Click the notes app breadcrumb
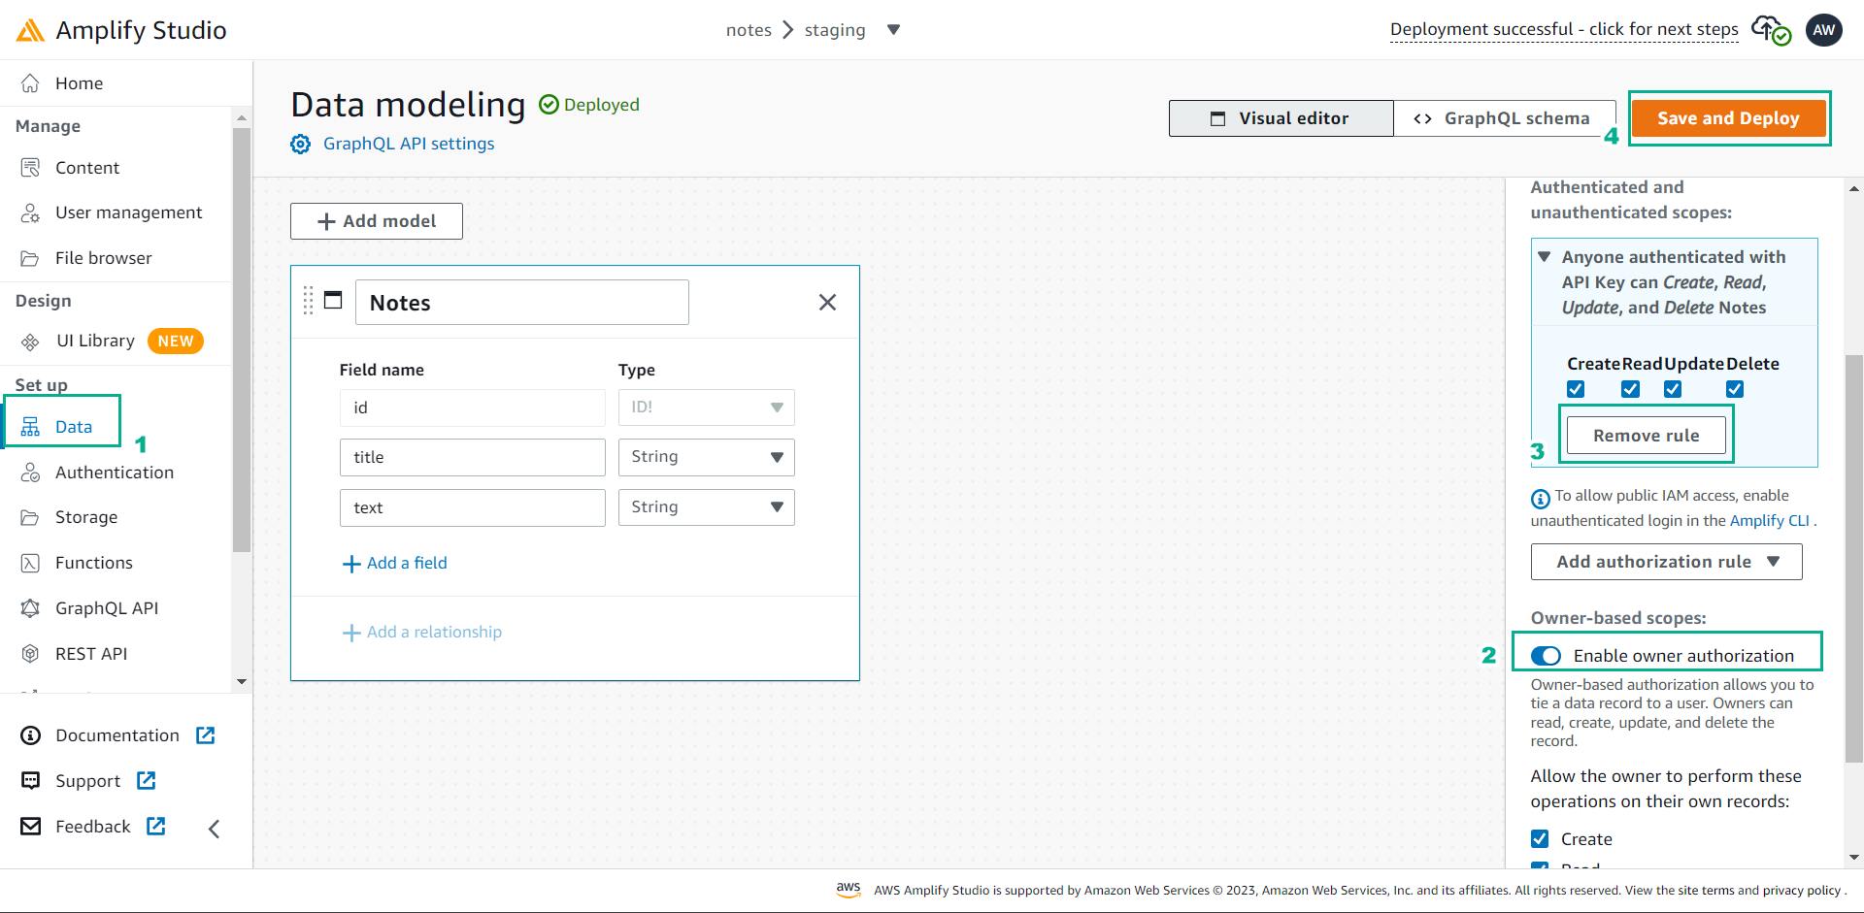The image size is (1864, 913). coord(749,30)
